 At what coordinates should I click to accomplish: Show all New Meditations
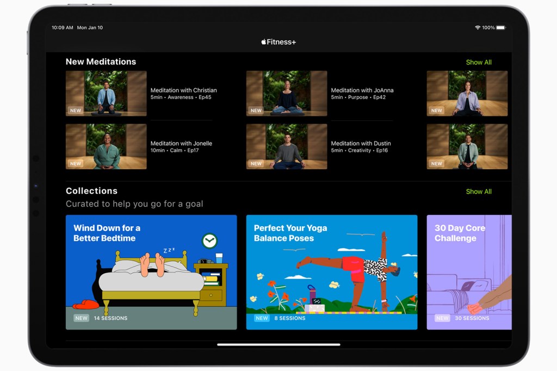pos(479,62)
